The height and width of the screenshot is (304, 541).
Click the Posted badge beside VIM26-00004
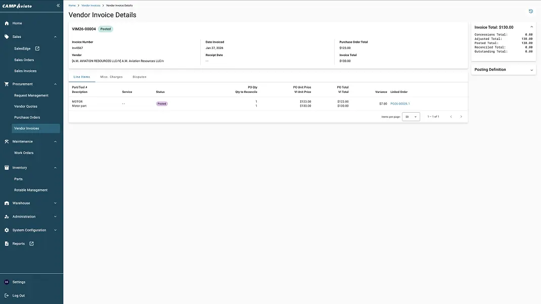pyautogui.click(x=106, y=29)
